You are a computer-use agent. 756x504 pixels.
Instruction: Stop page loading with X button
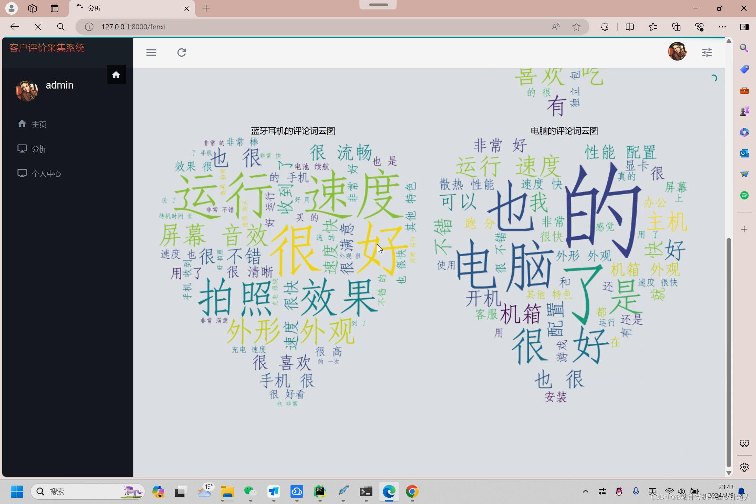coord(38,27)
